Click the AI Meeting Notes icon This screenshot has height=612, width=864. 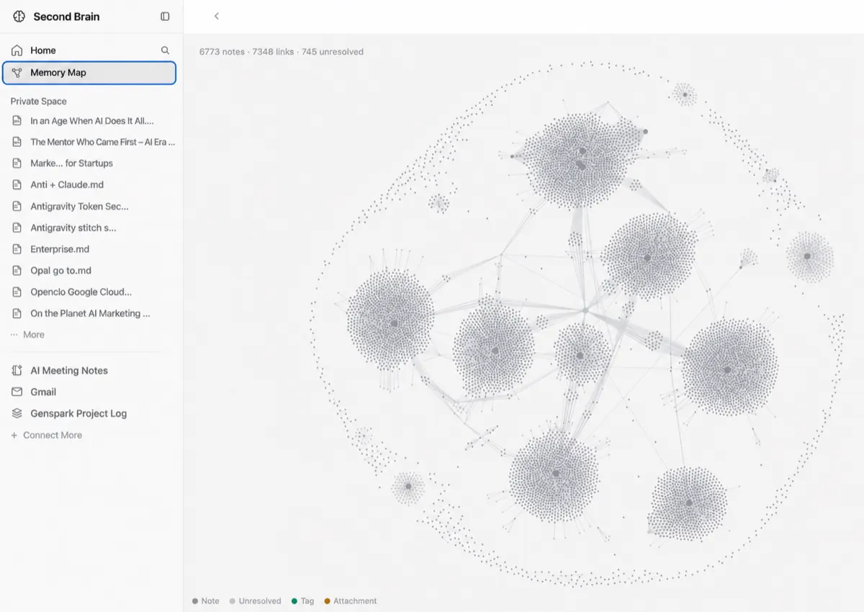17,371
